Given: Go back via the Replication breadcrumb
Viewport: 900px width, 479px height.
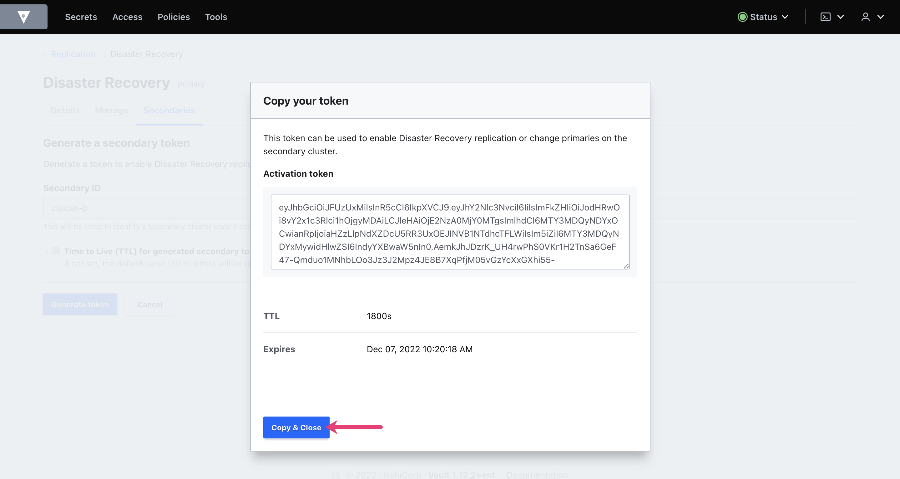Looking at the screenshot, I should 73,54.
